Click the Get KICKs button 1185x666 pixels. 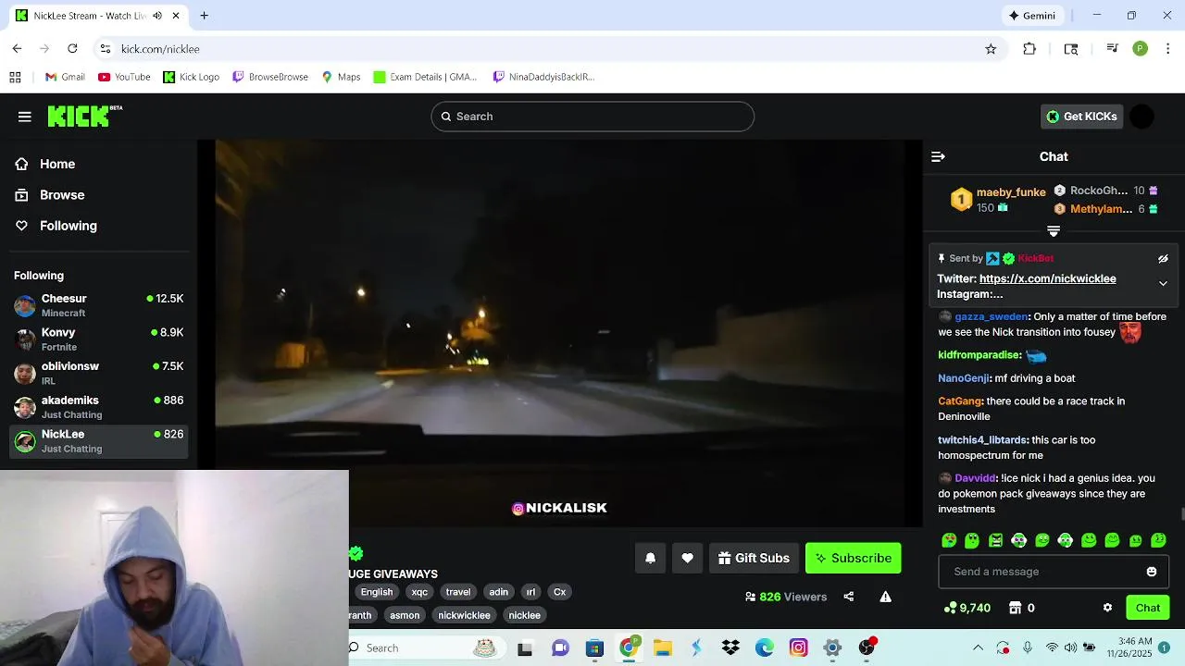(1081, 117)
